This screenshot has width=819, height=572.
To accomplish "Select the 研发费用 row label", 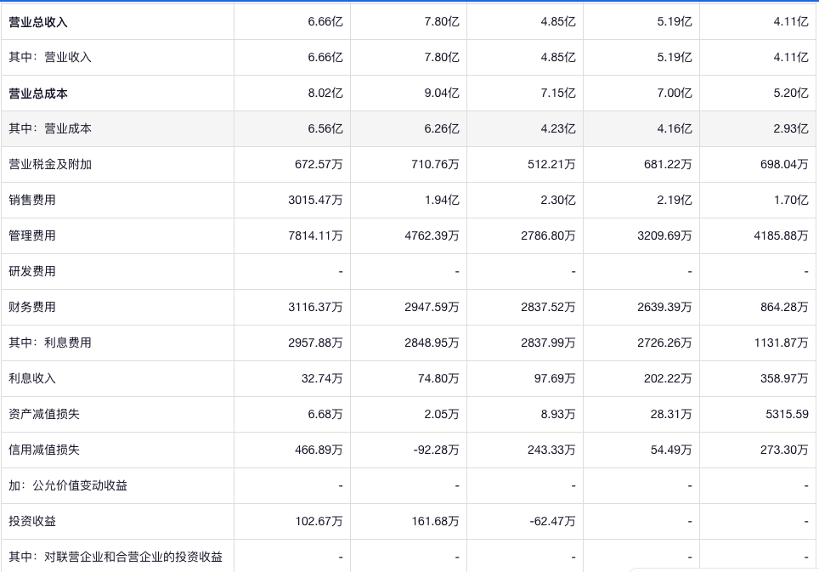I will click(x=32, y=272).
